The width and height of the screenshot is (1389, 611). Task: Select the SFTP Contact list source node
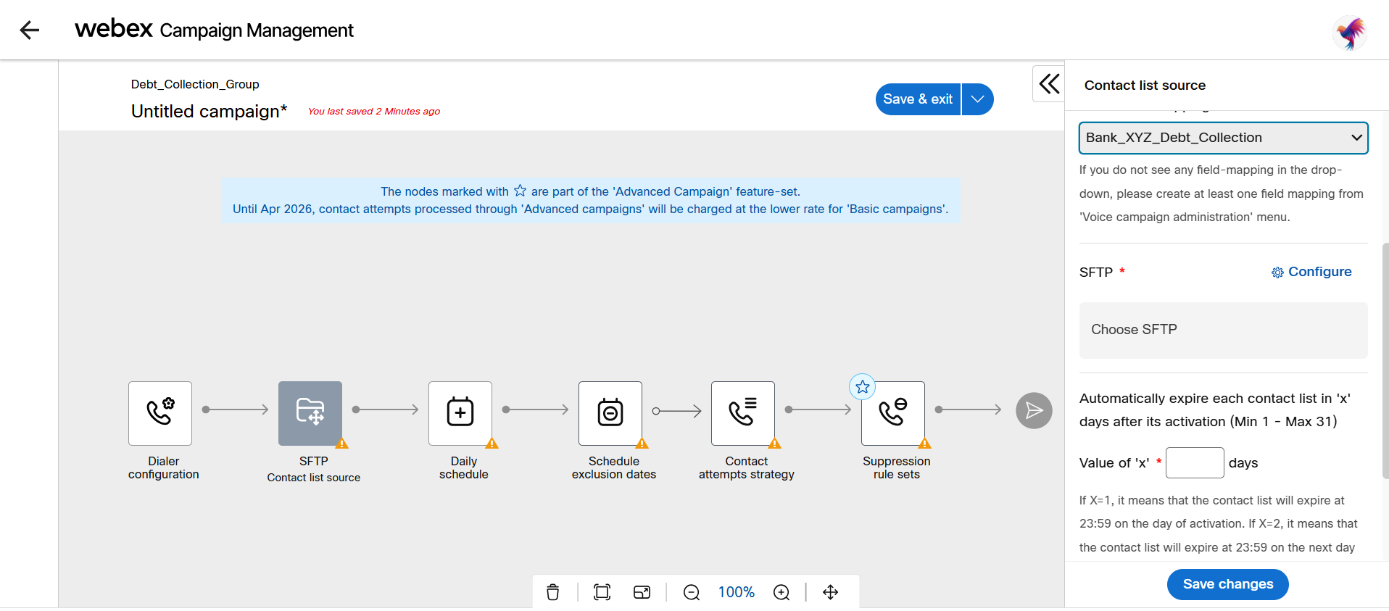coord(310,413)
